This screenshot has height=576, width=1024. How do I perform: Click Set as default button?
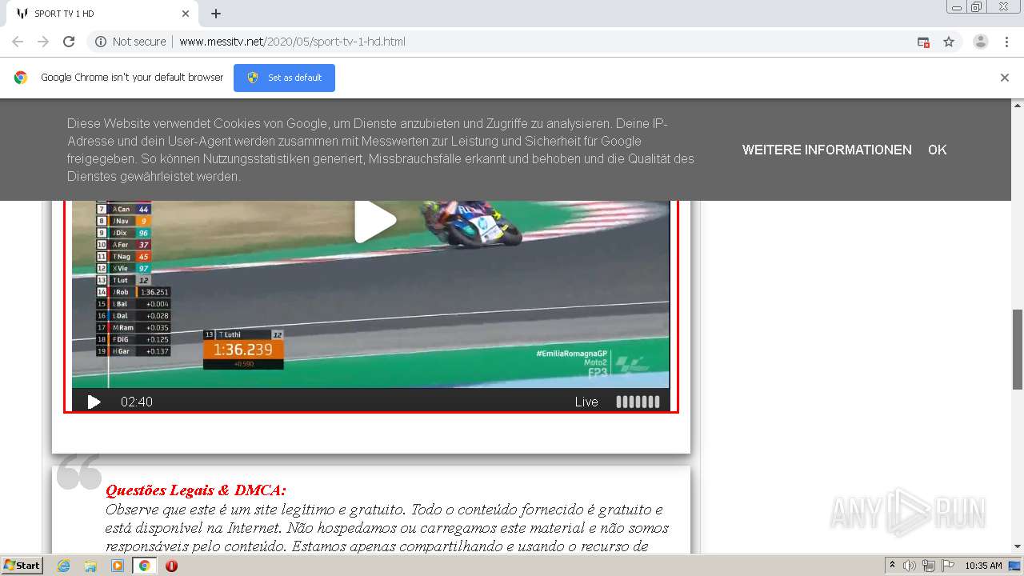284,78
